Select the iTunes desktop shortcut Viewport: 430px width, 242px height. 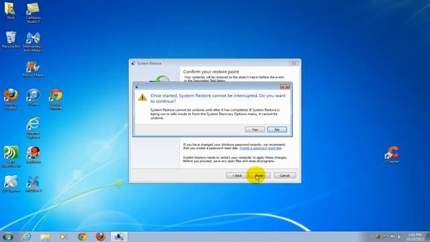[x=33, y=97]
